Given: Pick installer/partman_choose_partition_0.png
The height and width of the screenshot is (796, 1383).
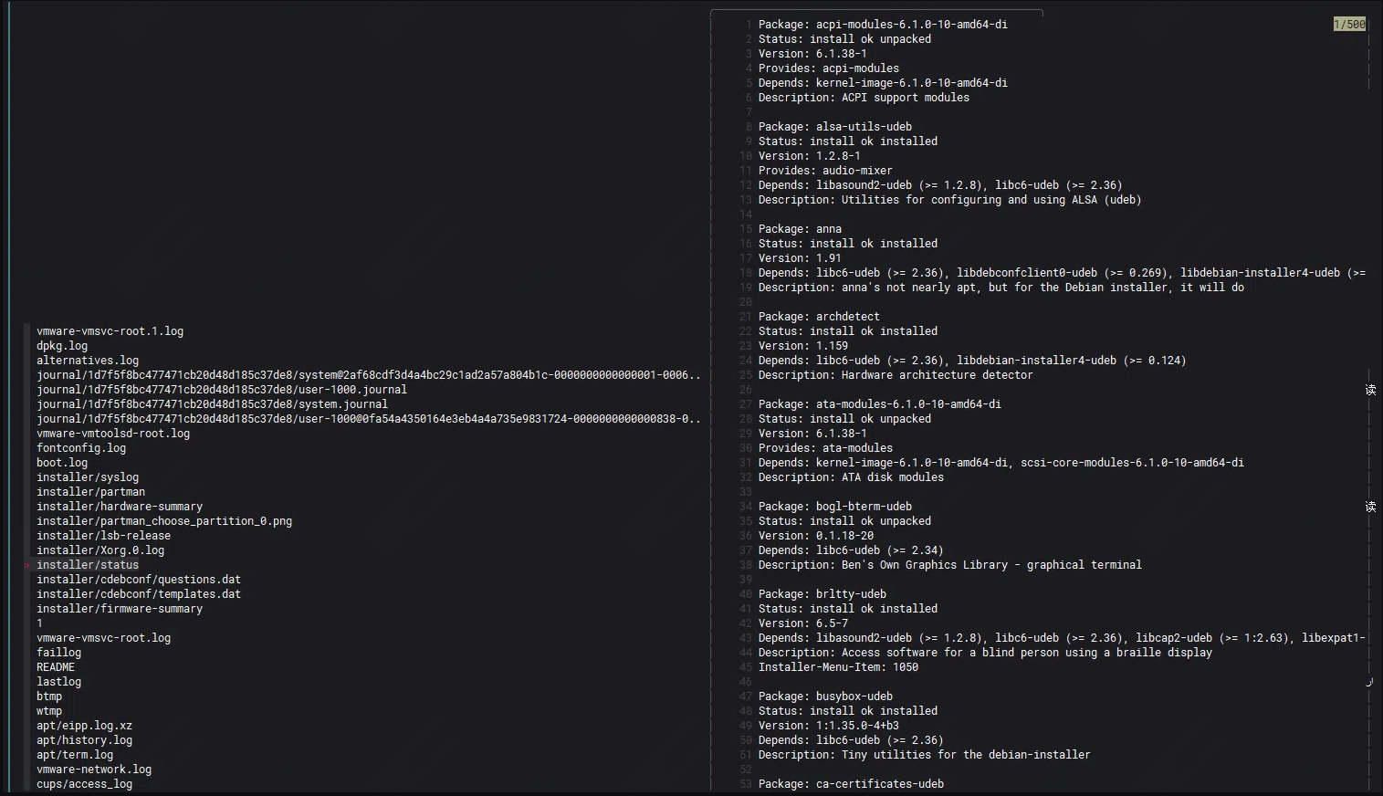Looking at the screenshot, I should (x=164, y=521).
